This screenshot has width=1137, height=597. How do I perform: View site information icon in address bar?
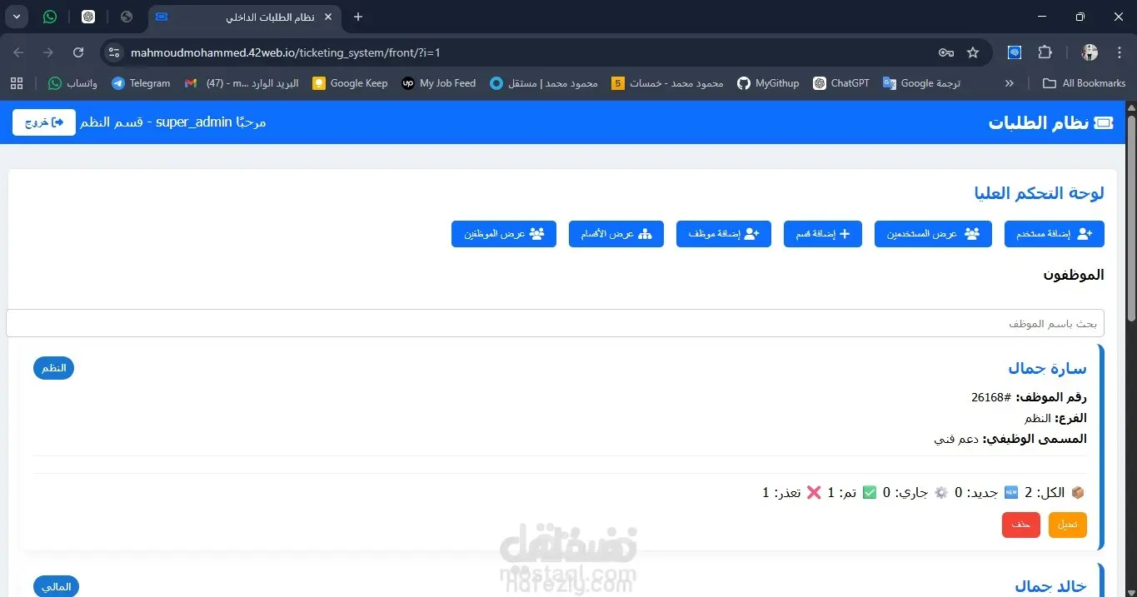tap(114, 52)
